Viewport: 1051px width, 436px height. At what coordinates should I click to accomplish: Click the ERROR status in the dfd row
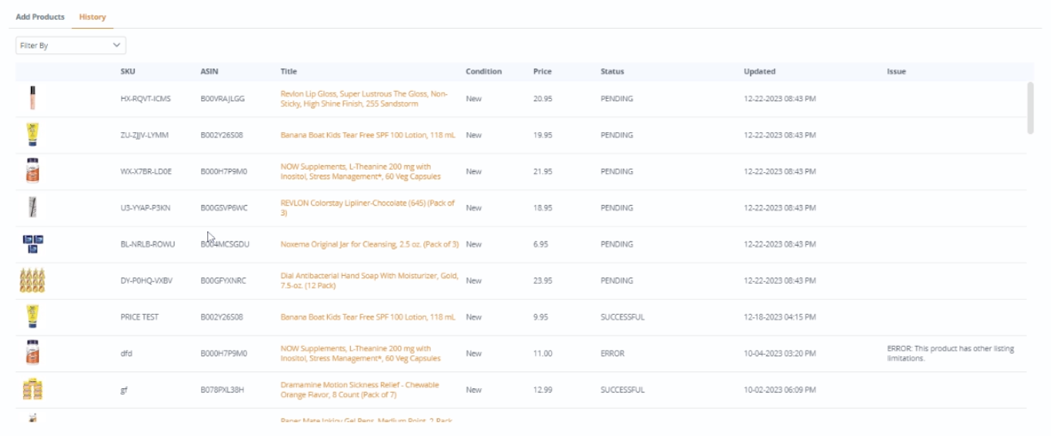pyautogui.click(x=612, y=353)
